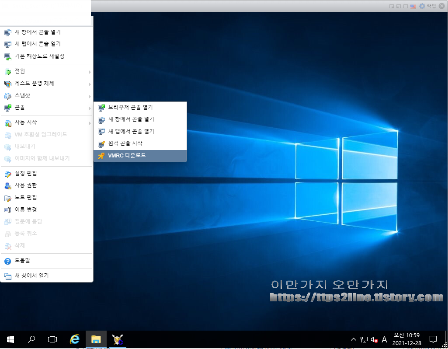Click the 노트 편집 note icon
The height and width of the screenshot is (349, 448).
click(x=8, y=198)
